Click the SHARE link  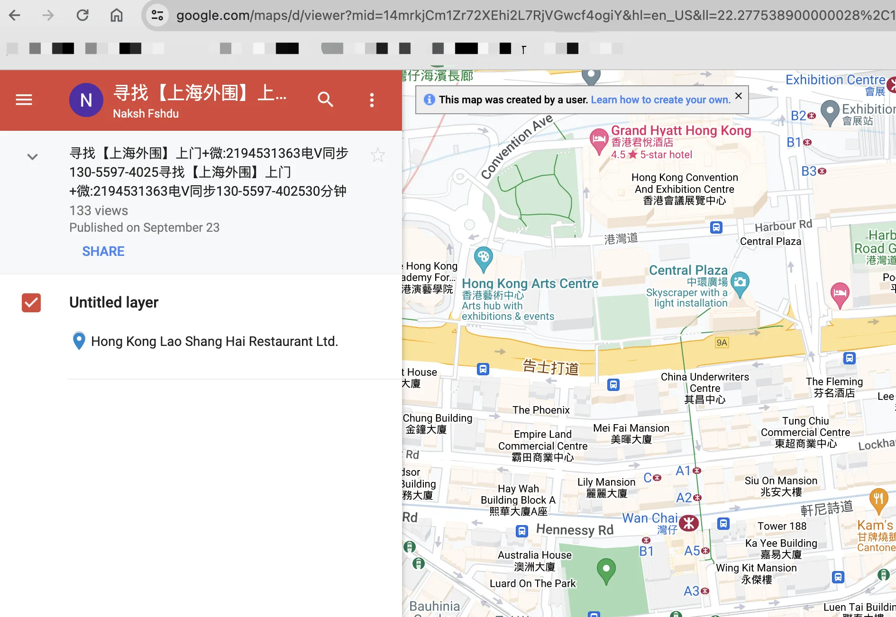(x=103, y=251)
